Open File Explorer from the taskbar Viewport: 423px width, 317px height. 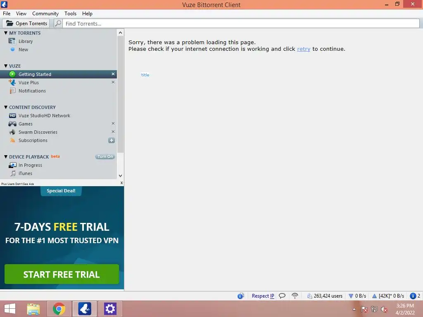[33, 309]
